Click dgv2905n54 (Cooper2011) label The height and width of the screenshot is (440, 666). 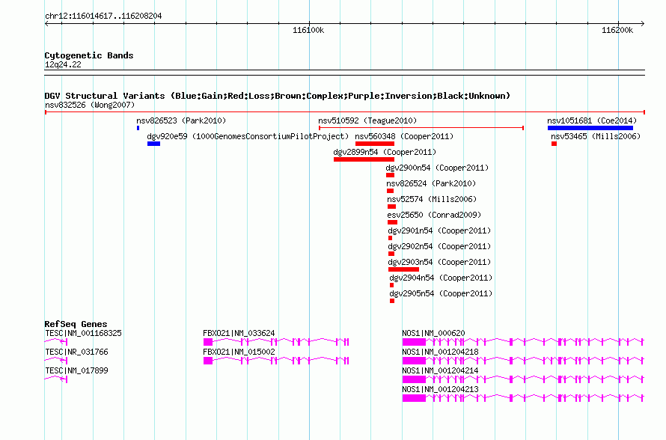coord(441,293)
